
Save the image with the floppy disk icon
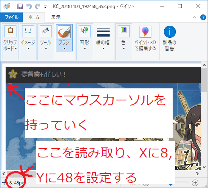(x=20, y=6)
